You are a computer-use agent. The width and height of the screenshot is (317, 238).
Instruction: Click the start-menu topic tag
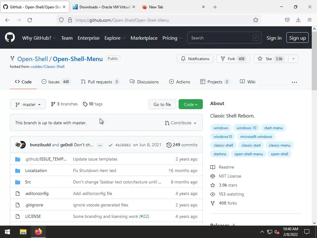tap(273, 128)
